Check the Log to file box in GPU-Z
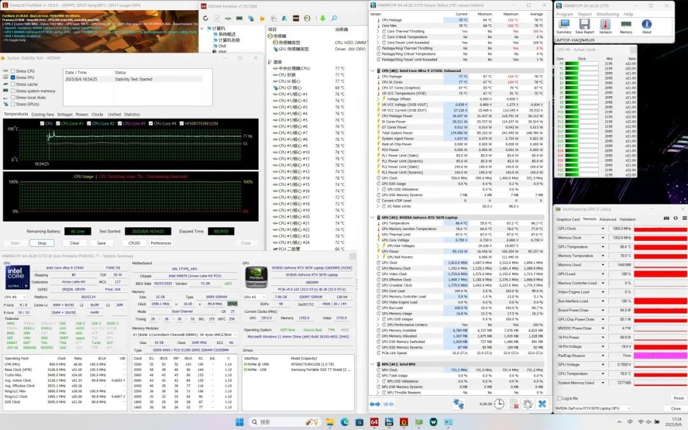The width and height of the screenshot is (688, 430). click(559, 398)
